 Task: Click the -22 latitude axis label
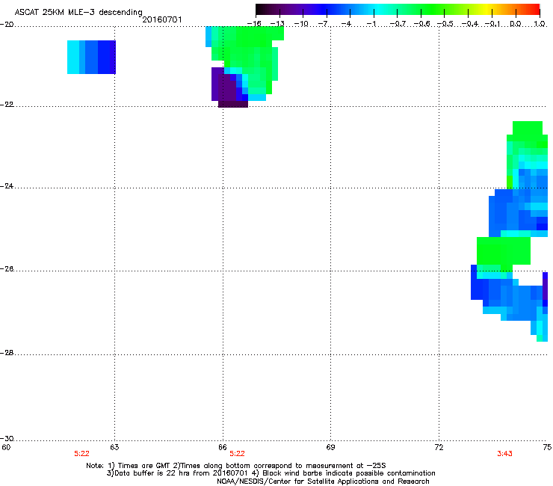coord(7,105)
